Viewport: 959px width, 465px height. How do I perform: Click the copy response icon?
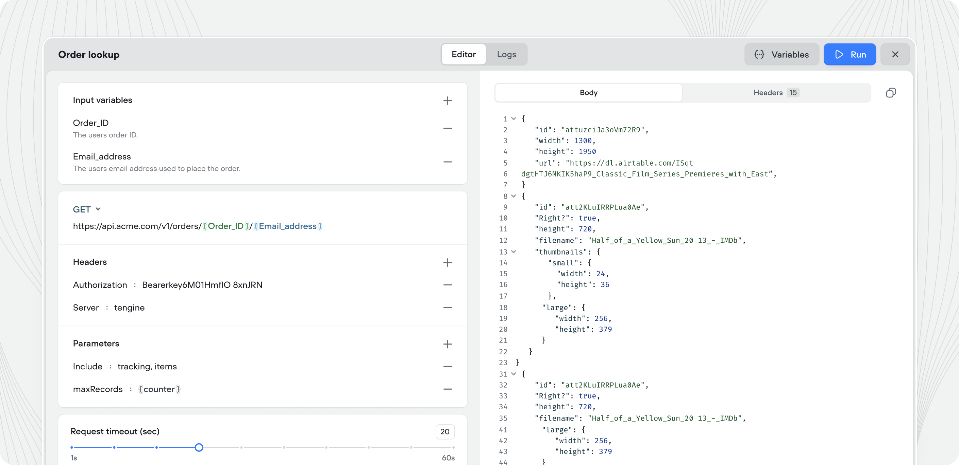coord(891,93)
